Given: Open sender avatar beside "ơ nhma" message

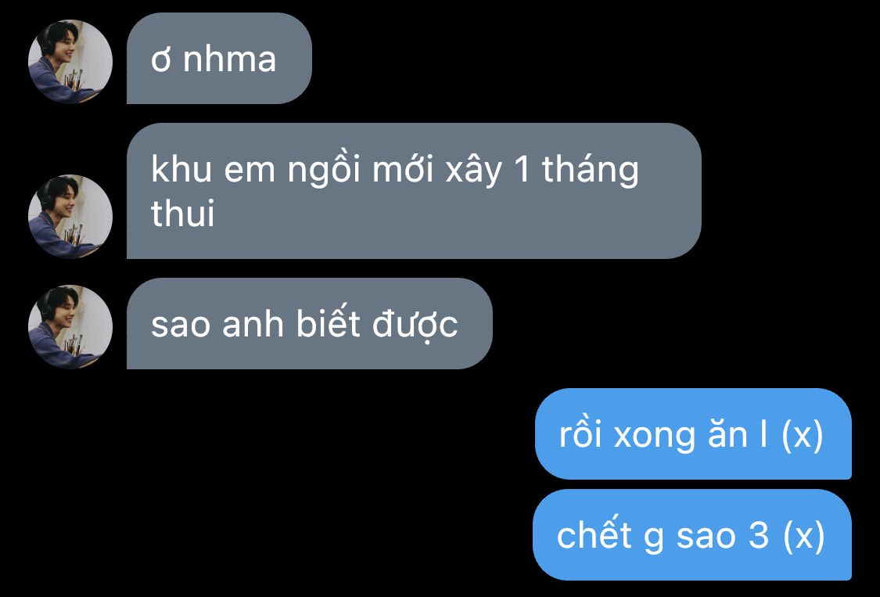Looking at the screenshot, I should 70,62.
